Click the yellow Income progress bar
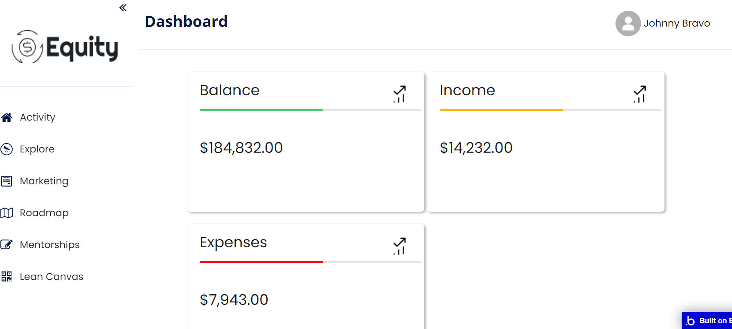Viewport: 732px width, 329px height. tap(501, 110)
